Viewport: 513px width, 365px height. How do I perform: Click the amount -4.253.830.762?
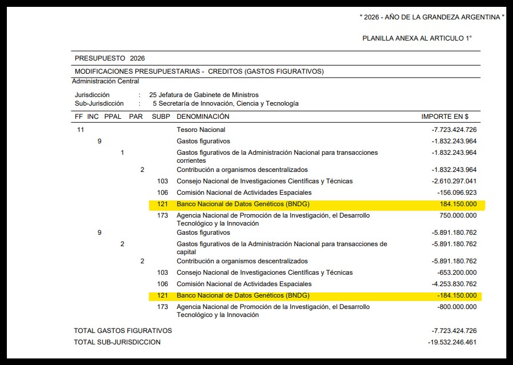click(454, 284)
